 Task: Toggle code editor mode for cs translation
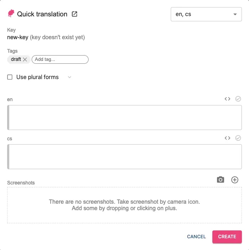227,138
